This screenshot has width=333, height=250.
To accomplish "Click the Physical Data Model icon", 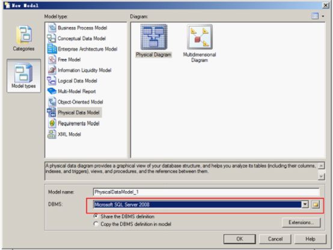I will [x=52, y=112].
